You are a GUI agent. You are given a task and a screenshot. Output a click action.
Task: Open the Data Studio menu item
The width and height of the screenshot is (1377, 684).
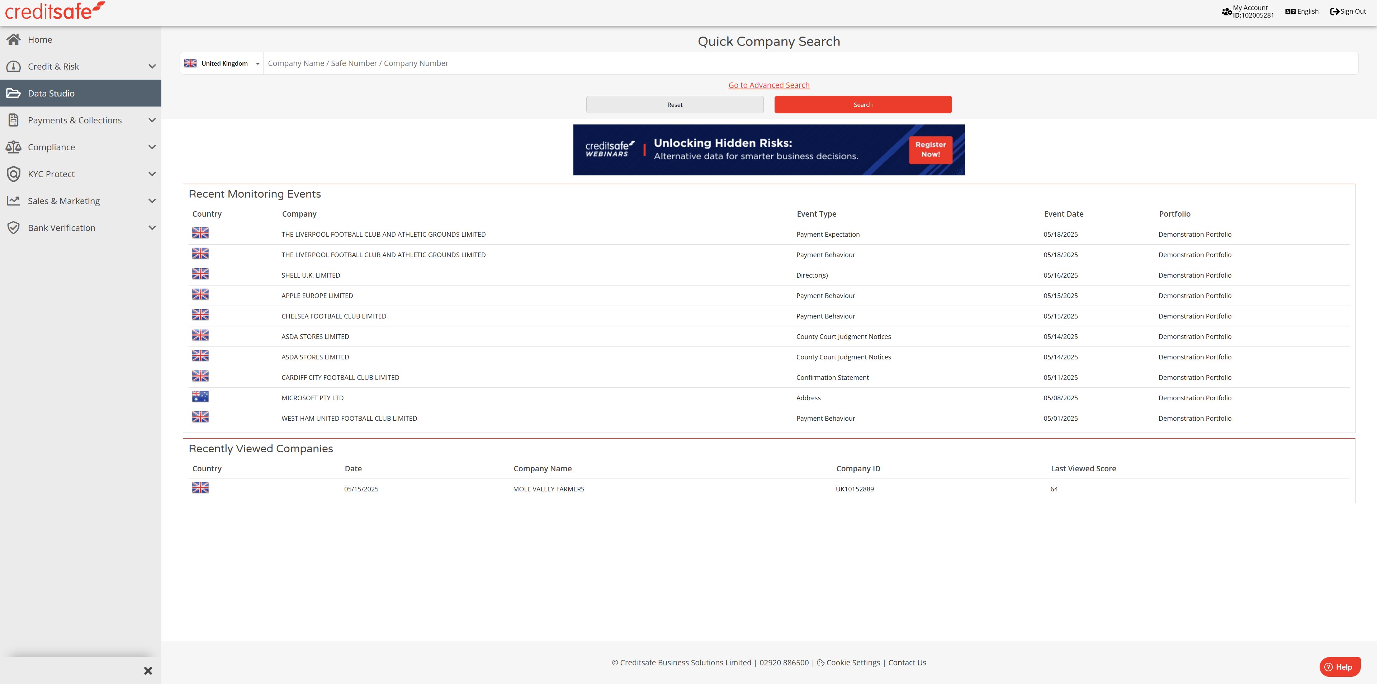(x=81, y=93)
